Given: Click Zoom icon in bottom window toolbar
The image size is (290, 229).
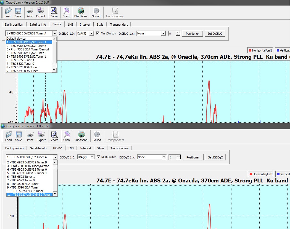Looking at the screenshot, I should pyautogui.click(x=54, y=134).
